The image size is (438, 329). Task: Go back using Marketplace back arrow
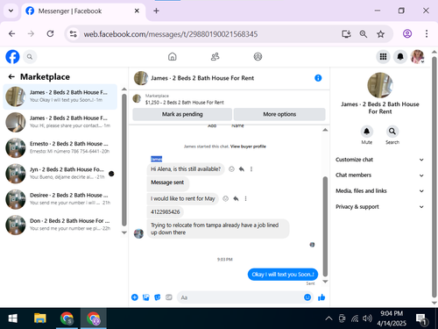(x=11, y=77)
